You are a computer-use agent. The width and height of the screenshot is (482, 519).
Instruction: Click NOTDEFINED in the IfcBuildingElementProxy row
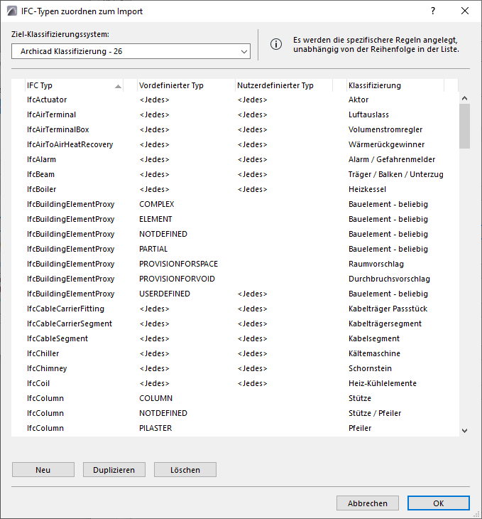point(163,234)
